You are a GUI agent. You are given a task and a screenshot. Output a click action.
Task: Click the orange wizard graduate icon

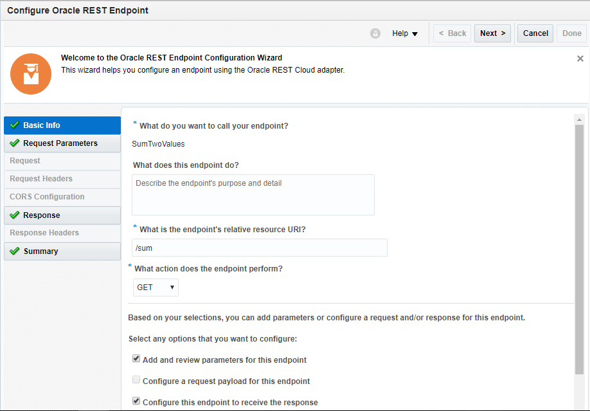click(30, 74)
